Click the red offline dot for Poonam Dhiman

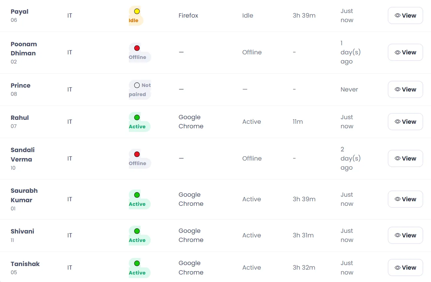click(x=137, y=48)
